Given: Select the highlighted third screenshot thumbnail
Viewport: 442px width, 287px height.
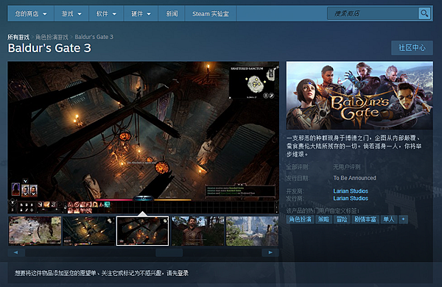Looking at the screenshot, I should [x=143, y=231].
